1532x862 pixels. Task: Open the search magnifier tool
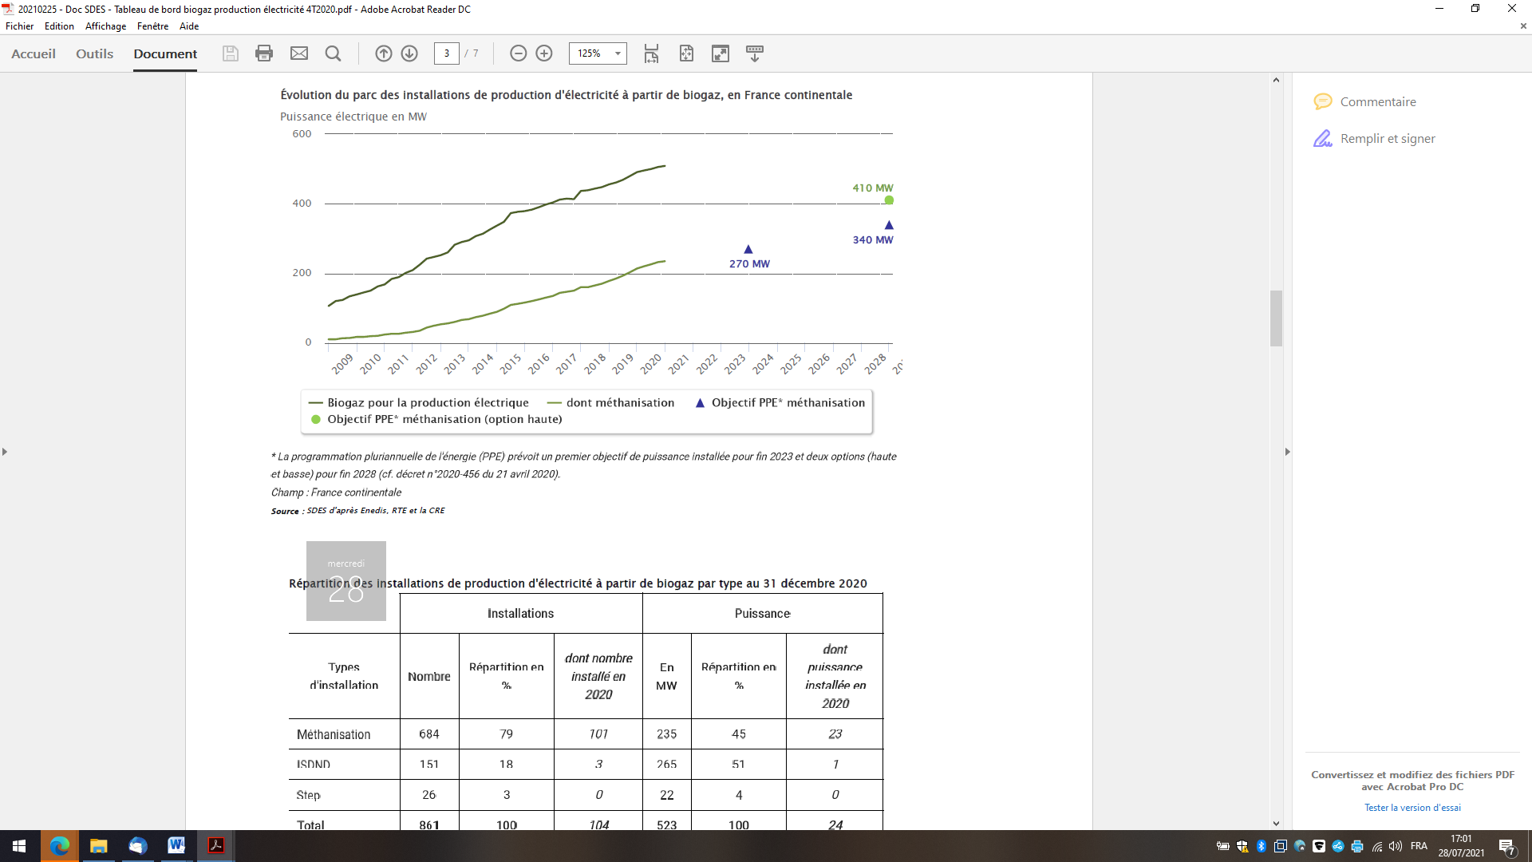(x=334, y=53)
